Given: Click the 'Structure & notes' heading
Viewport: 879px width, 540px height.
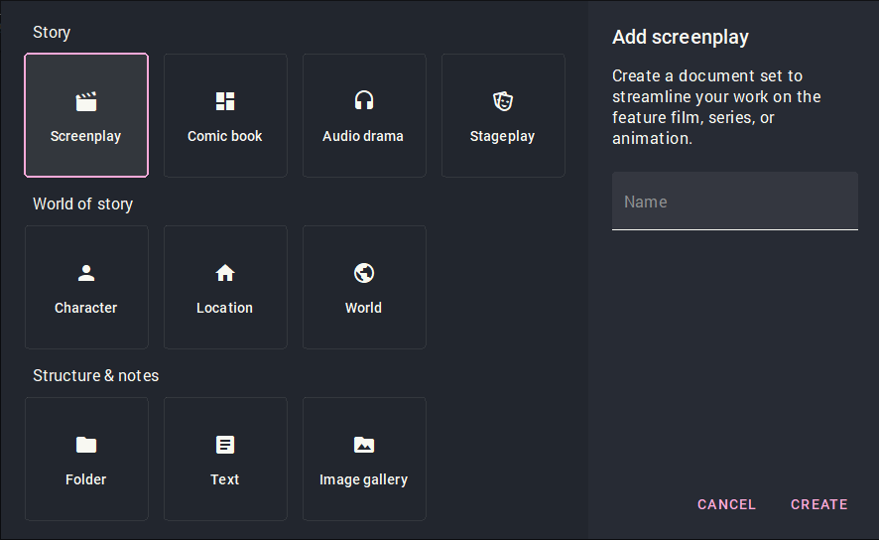Looking at the screenshot, I should (96, 375).
